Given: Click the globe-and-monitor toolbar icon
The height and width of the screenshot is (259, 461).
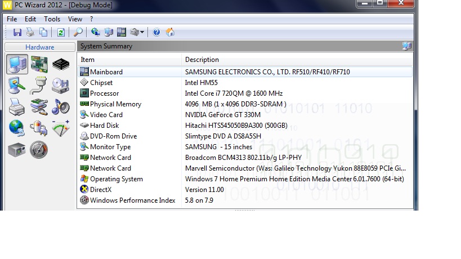Looking at the screenshot, I should (96, 32).
